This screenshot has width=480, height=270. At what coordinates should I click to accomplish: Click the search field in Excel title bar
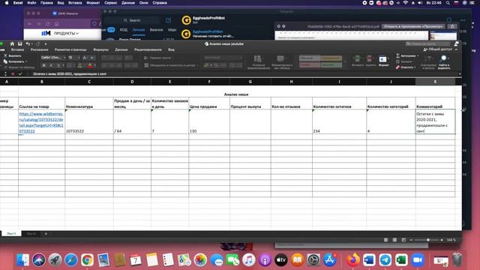(427, 44)
